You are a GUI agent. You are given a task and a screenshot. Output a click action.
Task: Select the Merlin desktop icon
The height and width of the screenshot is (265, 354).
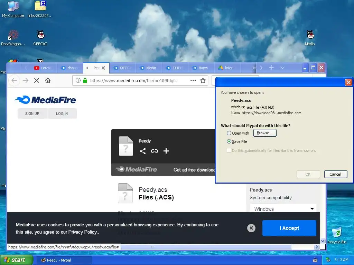tap(310, 38)
